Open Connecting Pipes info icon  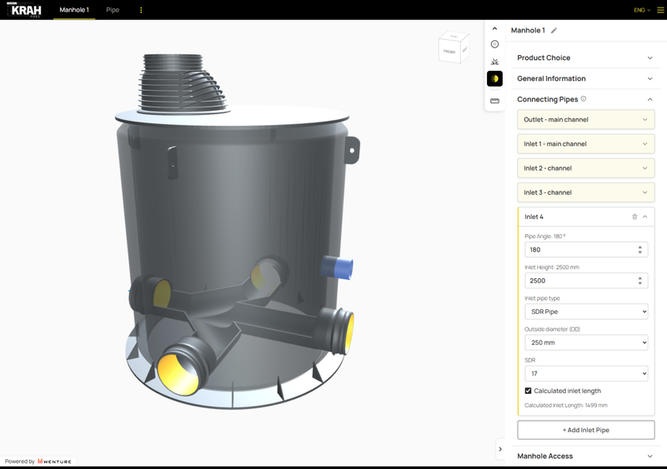click(584, 98)
